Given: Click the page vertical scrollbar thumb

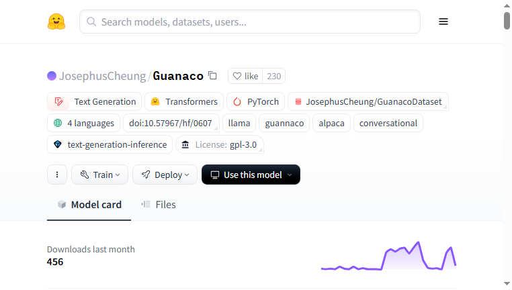Looking at the screenshot, I should (x=507, y=21).
